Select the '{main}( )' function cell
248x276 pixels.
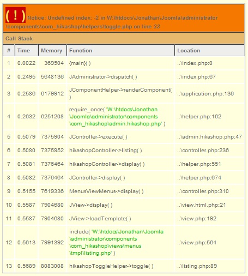pos(80,63)
